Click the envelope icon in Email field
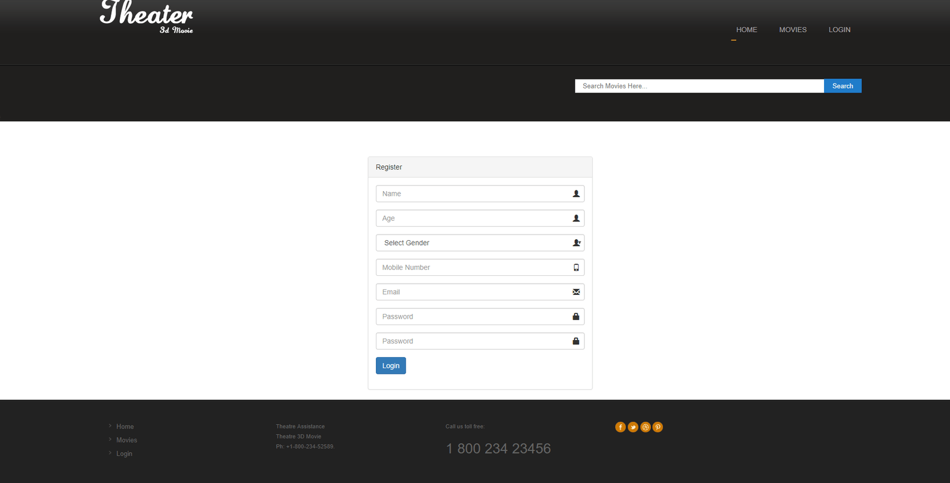Image resolution: width=950 pixels, height=483 pixels. point(576,292)
